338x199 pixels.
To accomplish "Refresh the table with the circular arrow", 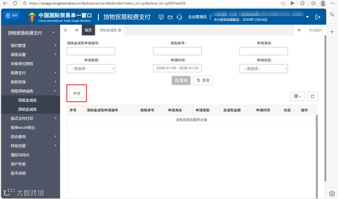I will coord(312,96).
